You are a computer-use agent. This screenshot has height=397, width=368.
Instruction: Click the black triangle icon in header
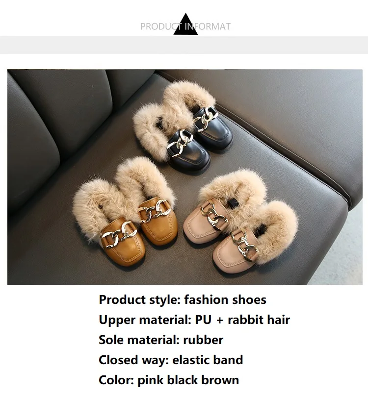click(185, 24)
